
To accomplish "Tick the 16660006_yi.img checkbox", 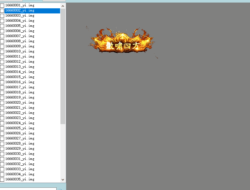I will pyautogui.click(x=2, y=31).
